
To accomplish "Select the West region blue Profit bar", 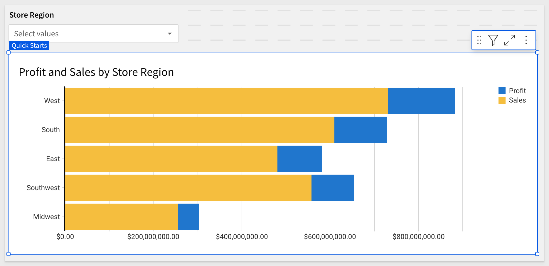I will [421, 101].
